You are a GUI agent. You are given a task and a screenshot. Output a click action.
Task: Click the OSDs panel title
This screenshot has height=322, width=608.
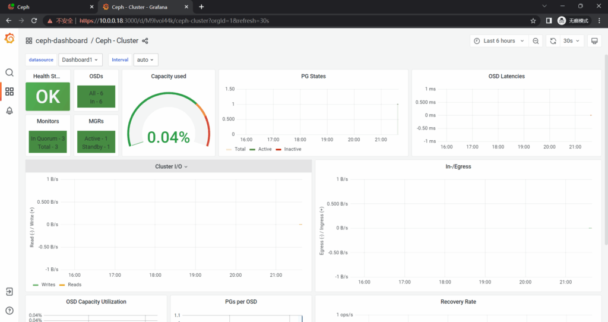[x=96, y=76]
